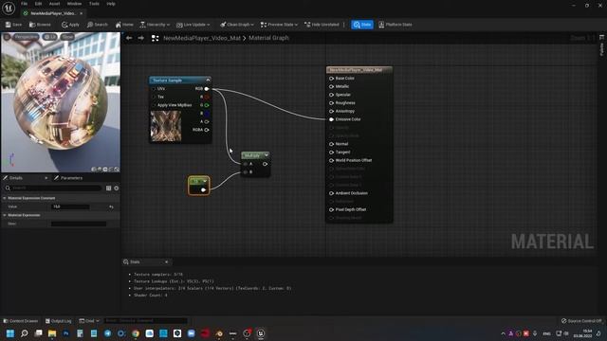The image size is (607, 341).
Task: Click the Normal input pin
Action: (331, 144)
